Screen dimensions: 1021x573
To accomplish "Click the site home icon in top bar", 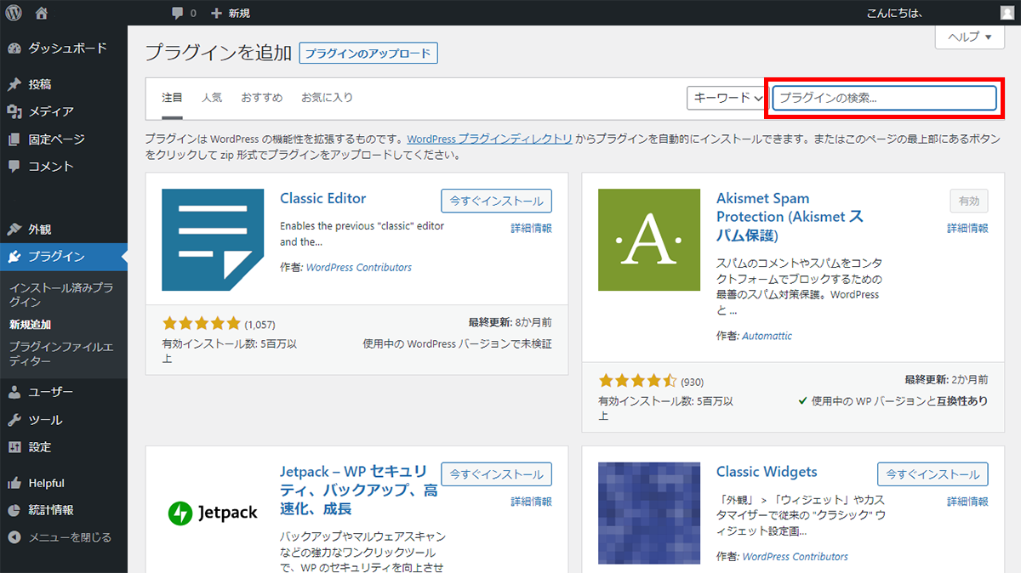I will [x=40, y=13].
